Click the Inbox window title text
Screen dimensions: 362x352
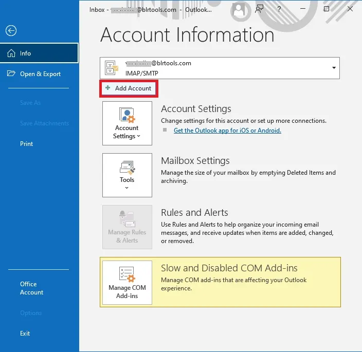[x=150, y=10]
